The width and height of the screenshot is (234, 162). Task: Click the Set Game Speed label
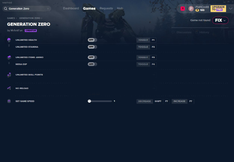click(x=25, y=101)
